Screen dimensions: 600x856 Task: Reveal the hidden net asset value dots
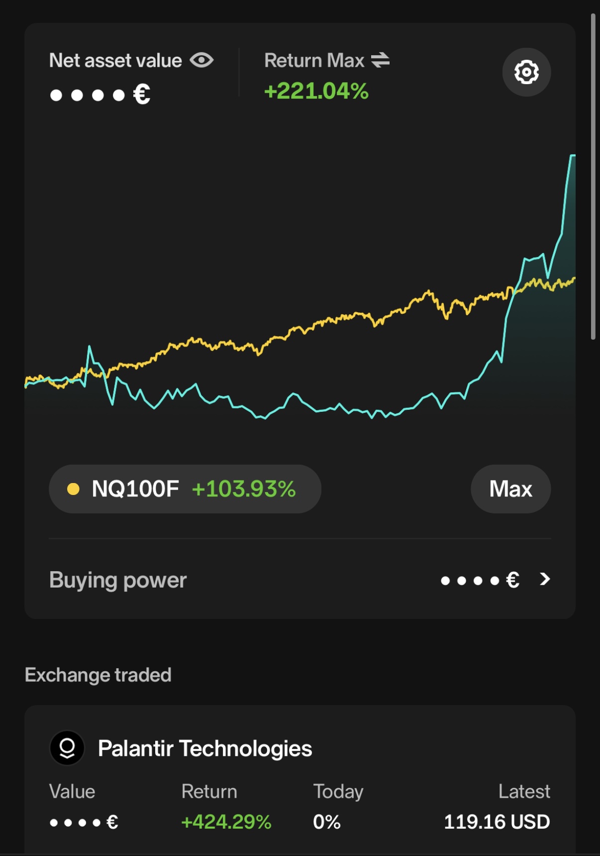click(x=100, y=94)
